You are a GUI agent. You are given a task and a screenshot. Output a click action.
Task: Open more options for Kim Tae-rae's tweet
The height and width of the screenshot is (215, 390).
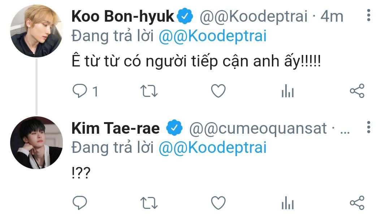tap(368, 128)
